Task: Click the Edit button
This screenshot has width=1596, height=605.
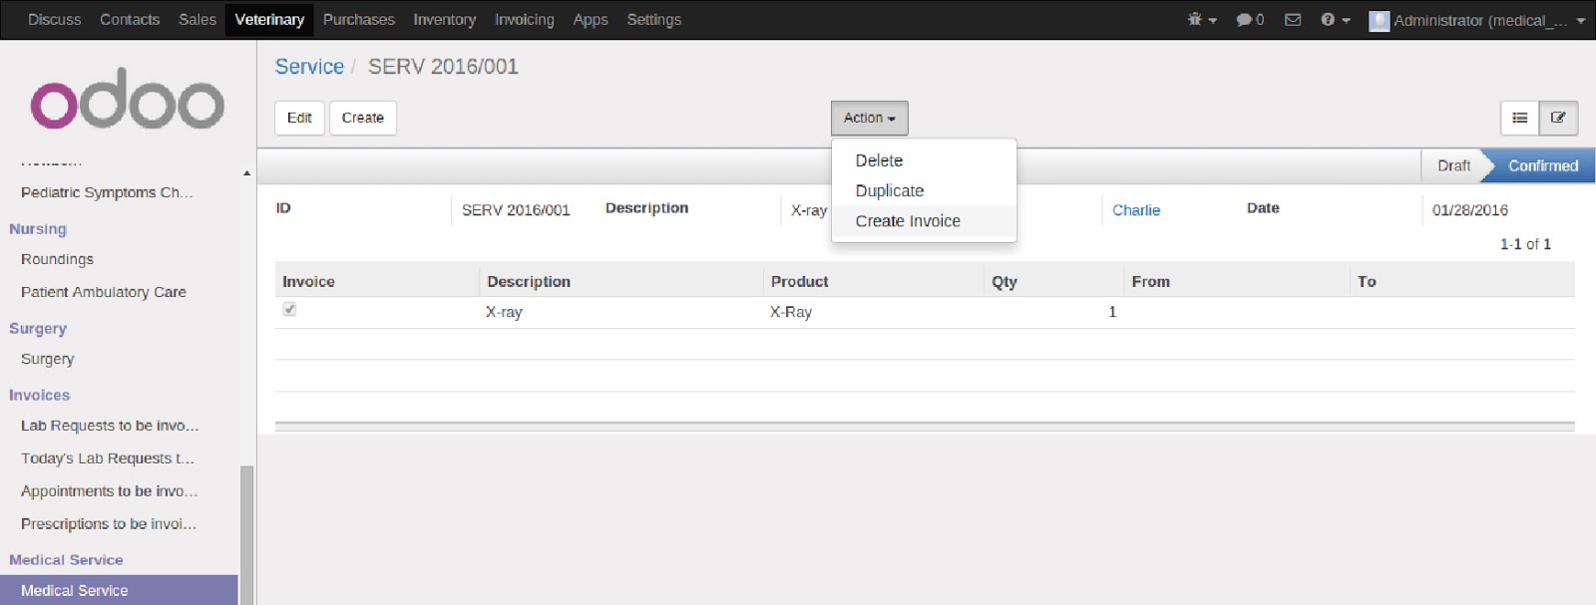Action: (x=299, y=118)
